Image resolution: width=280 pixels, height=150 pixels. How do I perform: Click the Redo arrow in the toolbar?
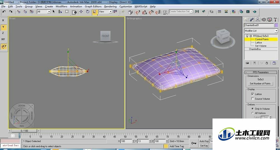[11, 12]
